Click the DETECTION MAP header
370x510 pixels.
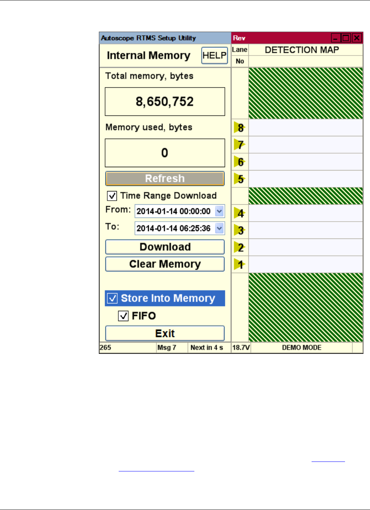302,50
